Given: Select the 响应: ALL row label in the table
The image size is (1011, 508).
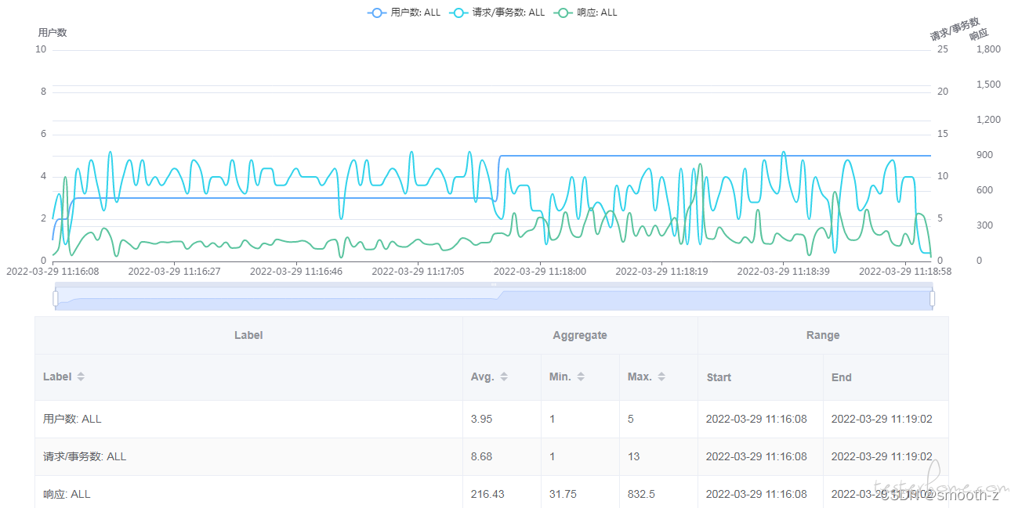Looking at the screenshot, I should pos(67,494).
